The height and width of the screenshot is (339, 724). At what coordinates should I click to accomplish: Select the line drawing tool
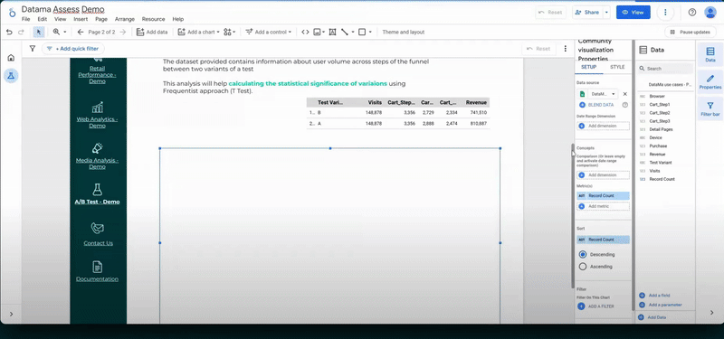[x=345, y=33]
